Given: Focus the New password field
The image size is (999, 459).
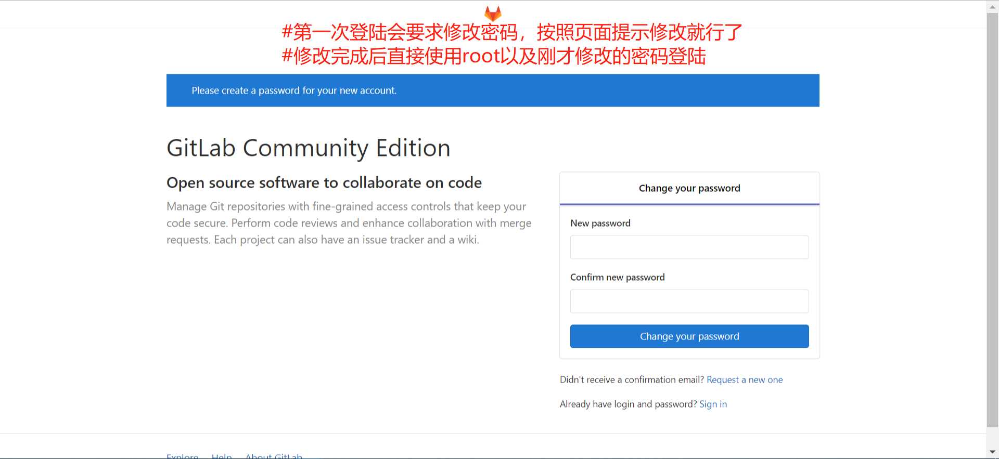Looking at the screenshot, I should [x=689, y=247].
